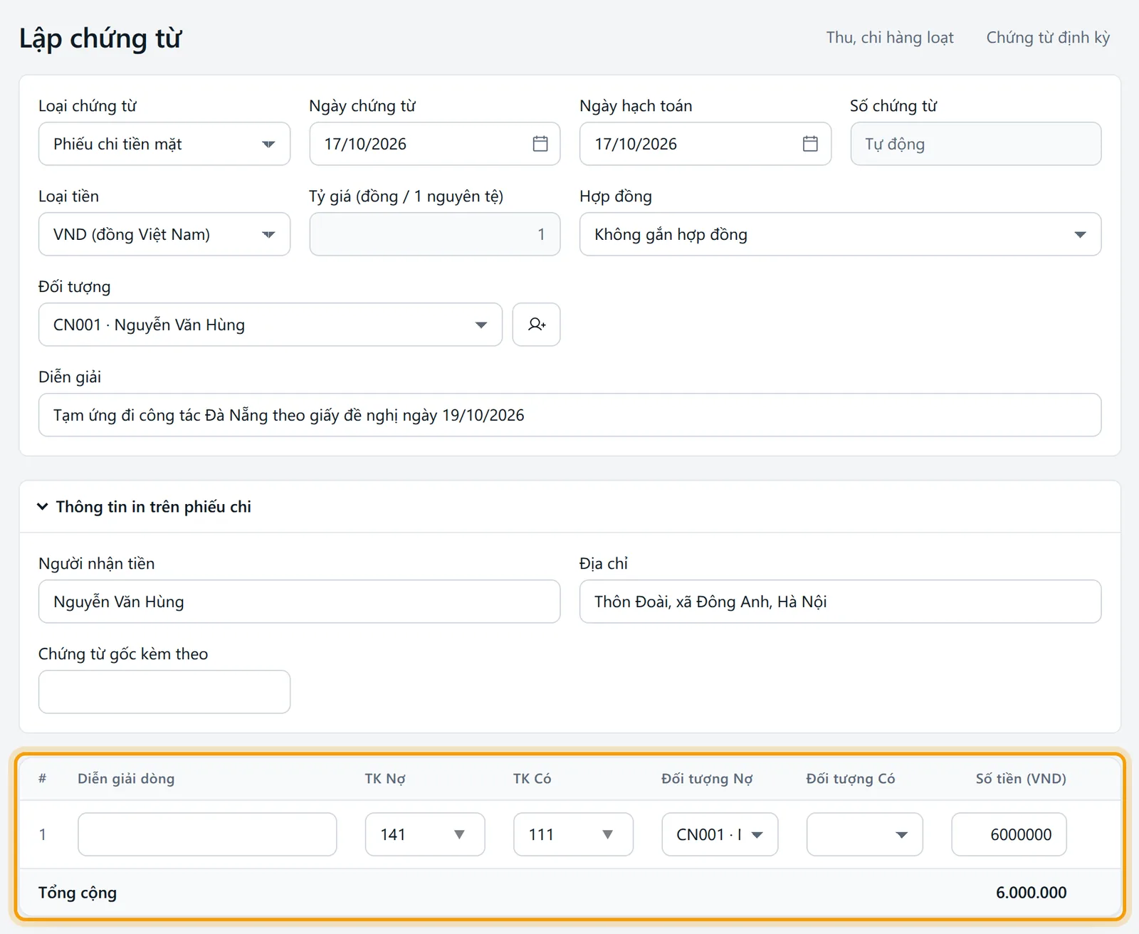Viewport: 1139px width, 934px height.
Task: Click the Tỷ giá input field
Action: [x=435, y=234]
